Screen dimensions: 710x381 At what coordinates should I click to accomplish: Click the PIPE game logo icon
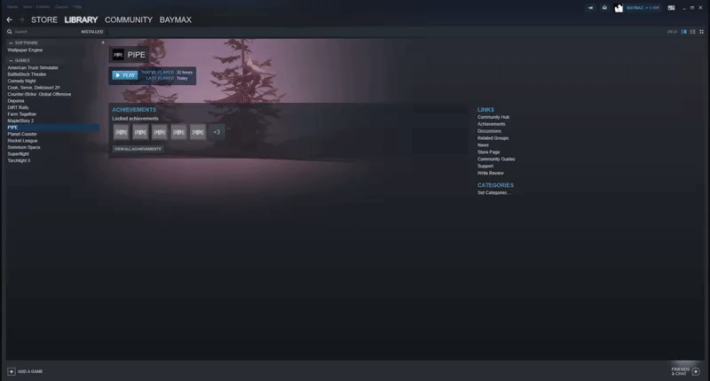point(118,55)
